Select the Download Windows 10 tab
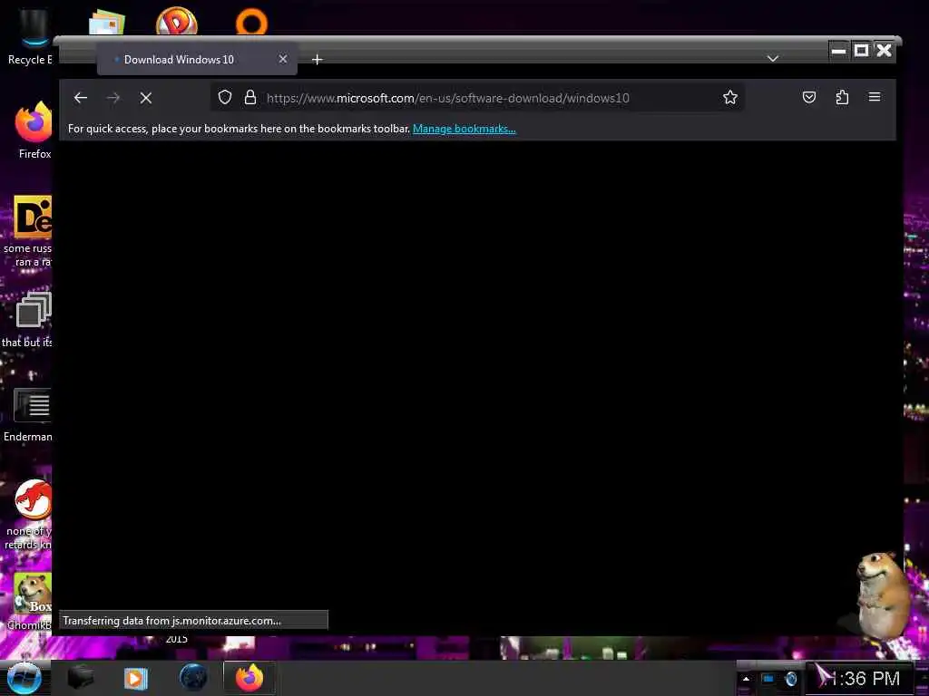Image resolution: width=929 pixels, height=696 pixels. 197,59
